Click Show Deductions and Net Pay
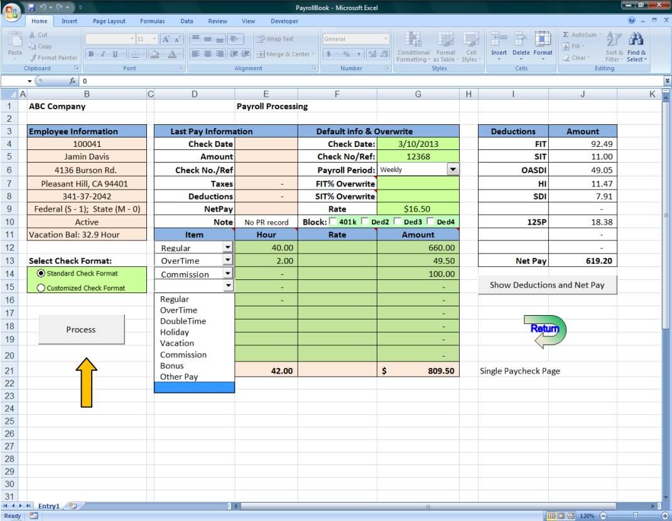672x521 pixels. 547,284
